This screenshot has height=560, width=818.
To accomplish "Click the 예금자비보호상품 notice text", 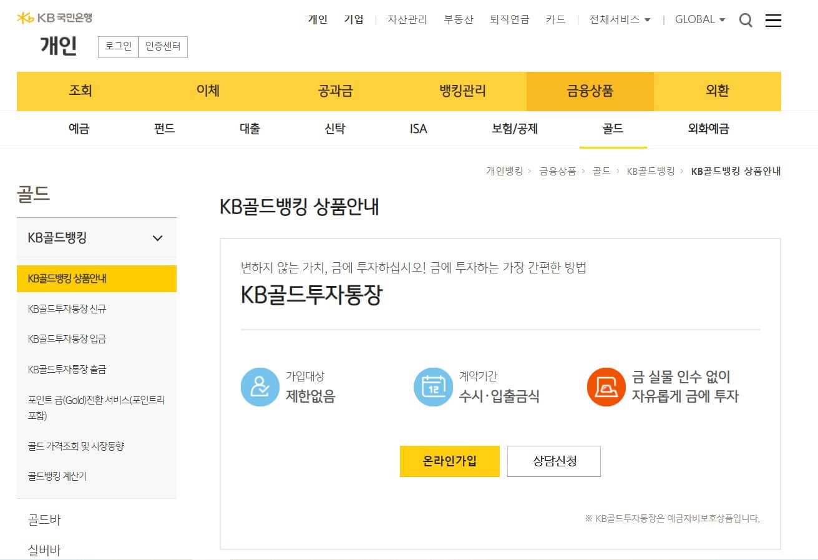I will click(672, 518).
